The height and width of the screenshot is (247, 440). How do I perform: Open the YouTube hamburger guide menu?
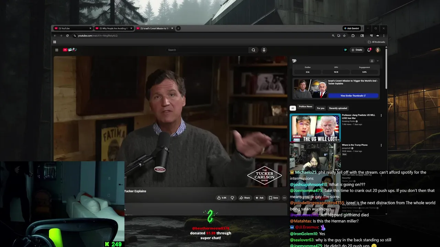coord(57,50)
